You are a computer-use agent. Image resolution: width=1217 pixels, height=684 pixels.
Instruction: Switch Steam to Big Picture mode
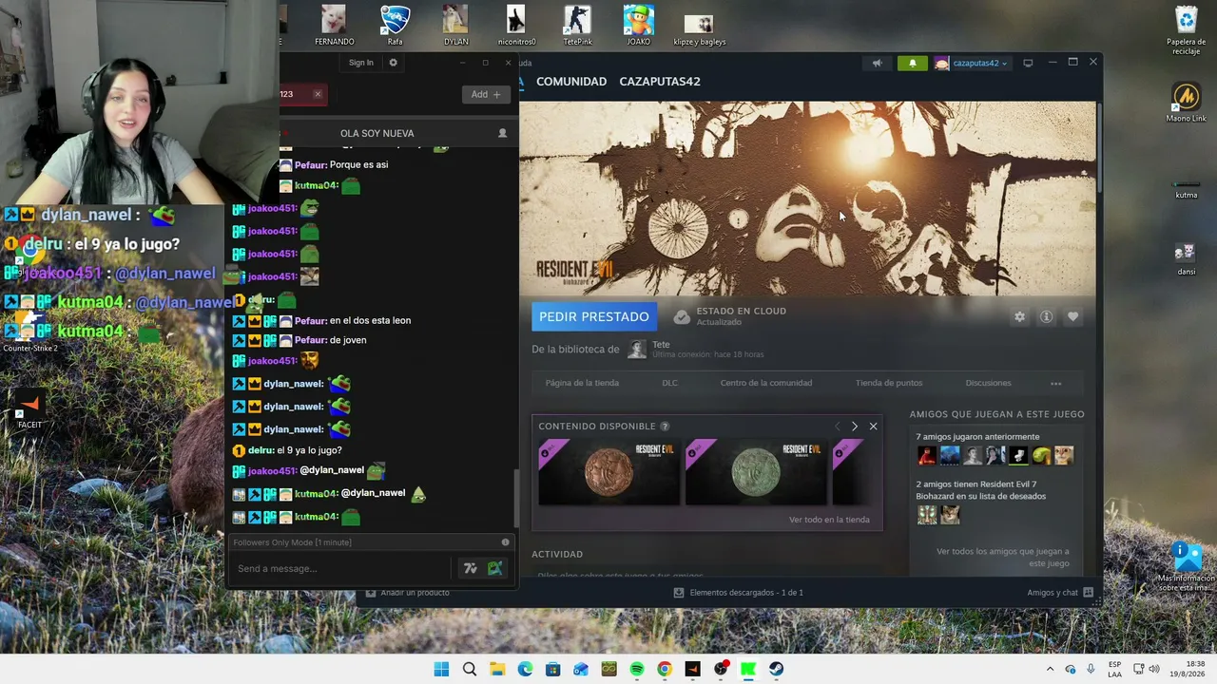point(1028,64)
